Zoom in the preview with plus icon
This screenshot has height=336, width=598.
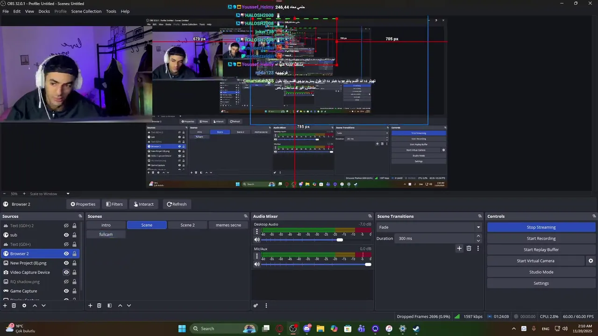click(24, 194)
